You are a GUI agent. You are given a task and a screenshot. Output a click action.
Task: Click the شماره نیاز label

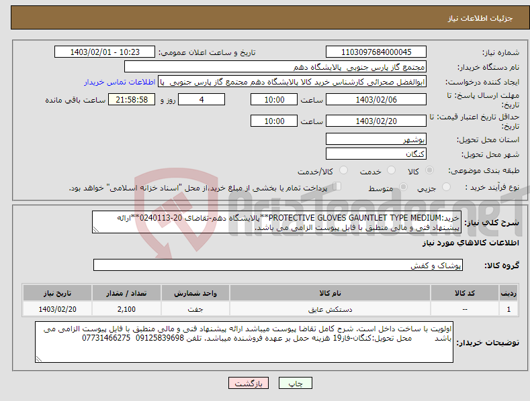click(x=500, y=53)
